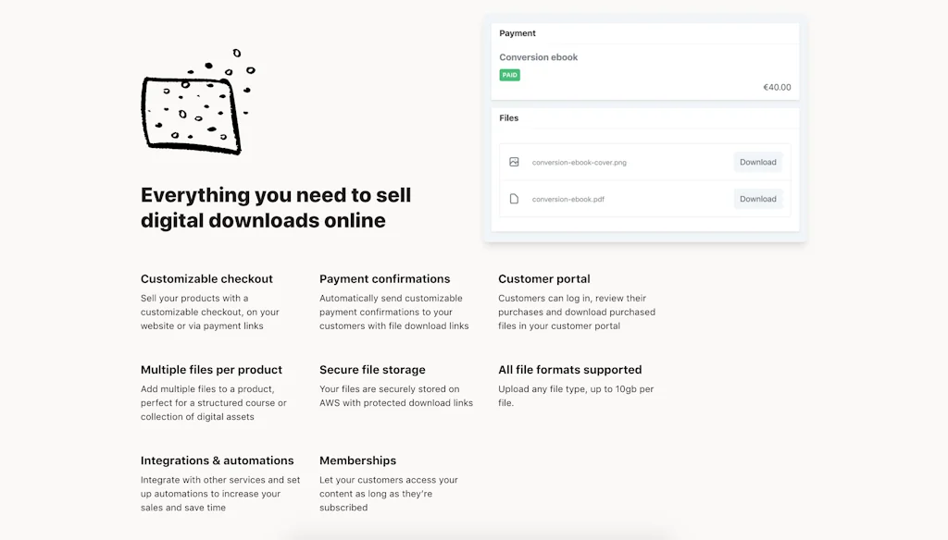Select the green PAID badge icon
Screen dimensions: 948x540
509,74
